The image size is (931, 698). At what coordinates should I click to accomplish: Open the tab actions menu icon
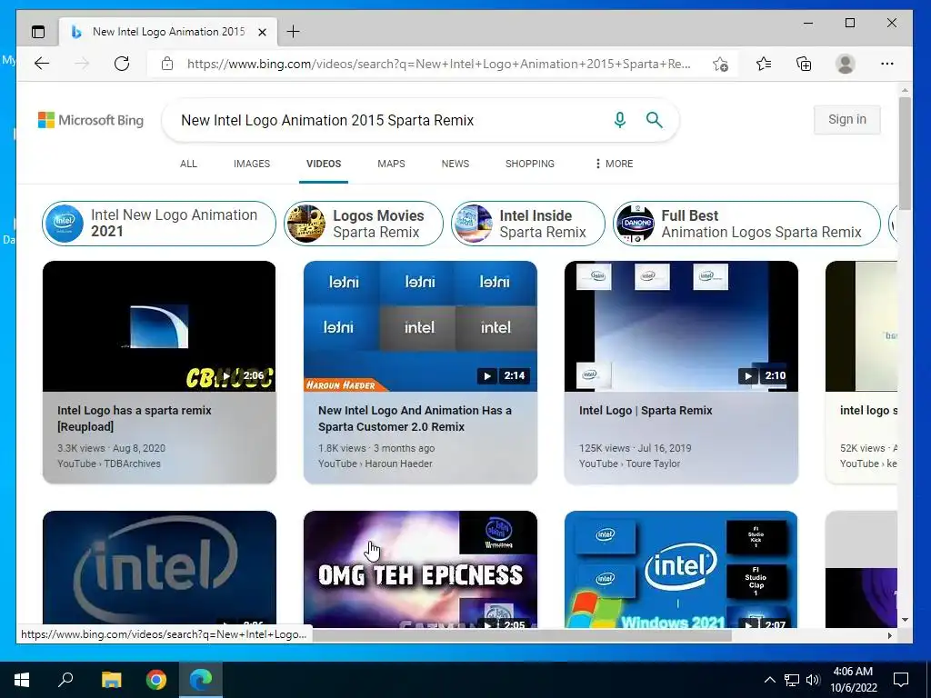click(x=38, y=32)
